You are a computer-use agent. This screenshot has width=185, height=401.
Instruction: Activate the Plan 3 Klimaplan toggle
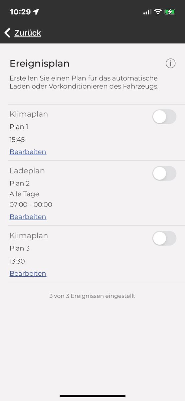pyautogui.click(x=164, y=238)
